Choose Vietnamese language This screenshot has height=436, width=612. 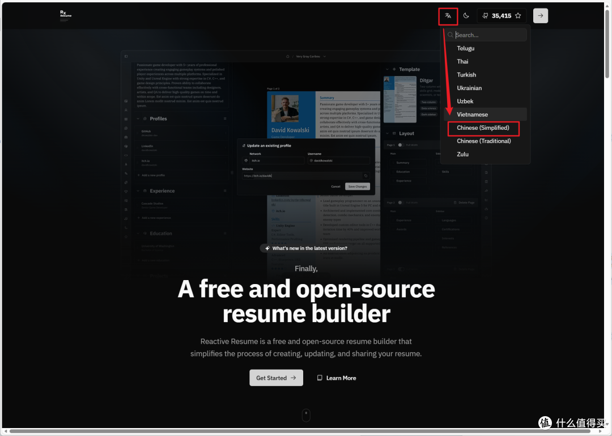(485, 115)
